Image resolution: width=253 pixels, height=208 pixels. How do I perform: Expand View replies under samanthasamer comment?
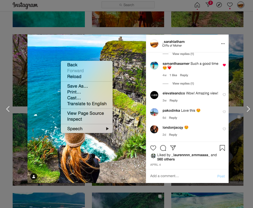[x=183, y=84]
